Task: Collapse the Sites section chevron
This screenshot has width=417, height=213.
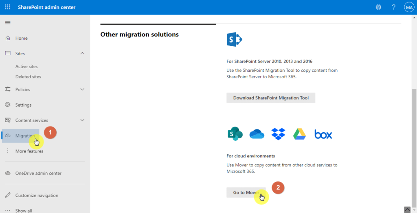Action: [82, 53]
